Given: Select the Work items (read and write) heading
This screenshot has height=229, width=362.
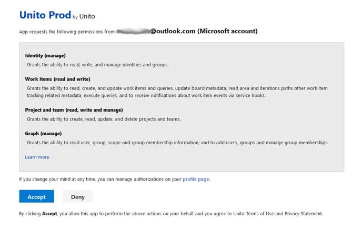Looking at the screenshot, I should coord(58,79).
